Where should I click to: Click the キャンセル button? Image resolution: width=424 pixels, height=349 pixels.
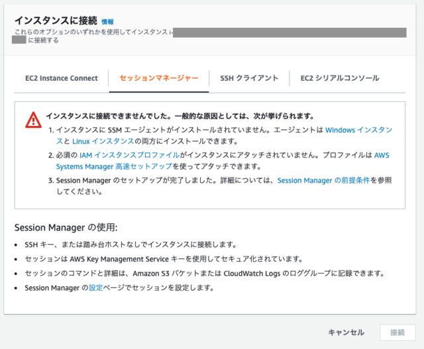click(346, 332)
